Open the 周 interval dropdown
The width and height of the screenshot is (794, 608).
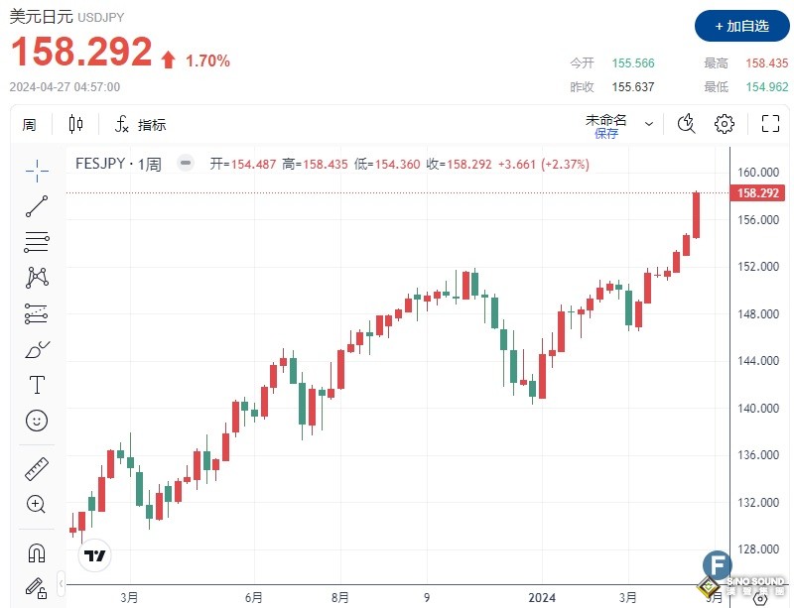(29, 124)
